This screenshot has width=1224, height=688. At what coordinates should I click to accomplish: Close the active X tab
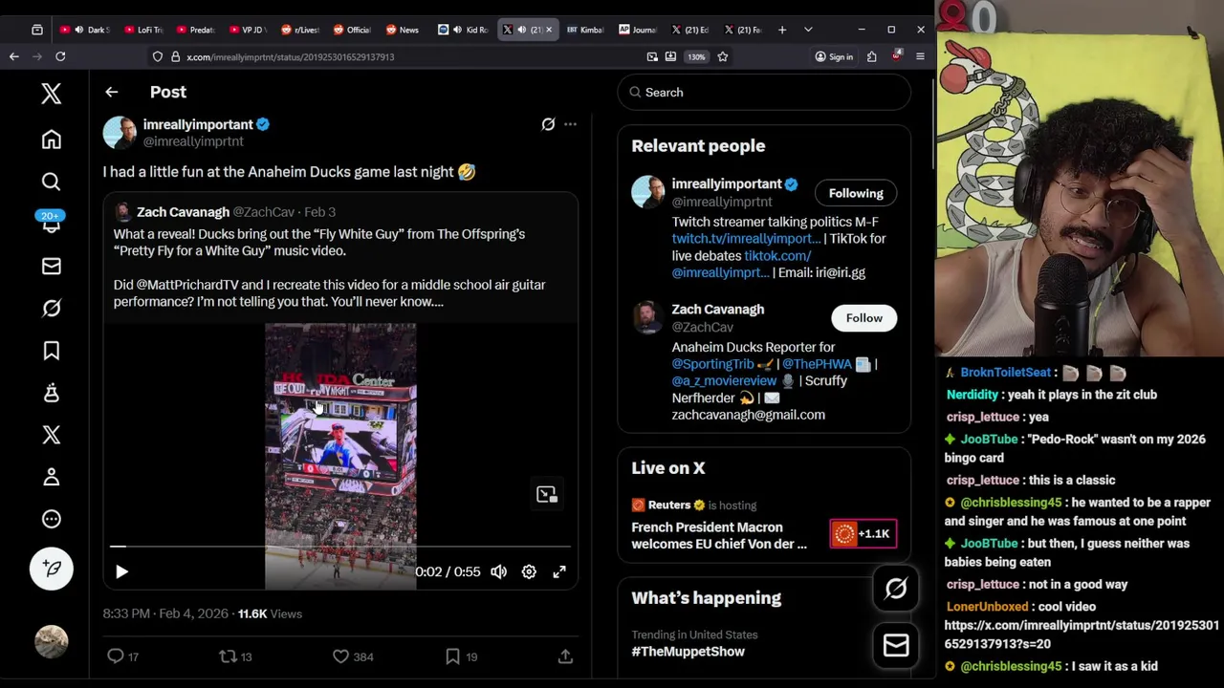click(x=548, y=30)
